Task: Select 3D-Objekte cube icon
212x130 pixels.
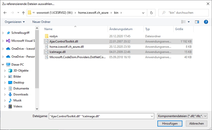Action: tap(10, 71)
